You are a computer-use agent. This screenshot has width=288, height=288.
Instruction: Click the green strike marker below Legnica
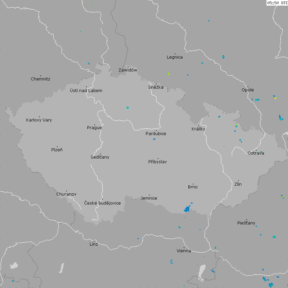168,73
